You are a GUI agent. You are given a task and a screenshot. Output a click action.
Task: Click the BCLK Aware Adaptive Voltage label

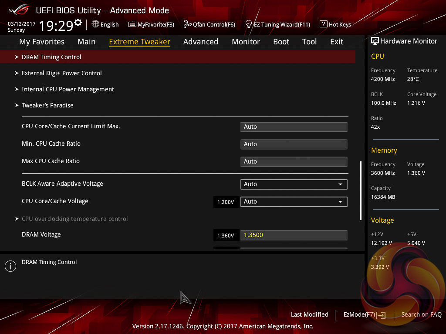point(62,184)
